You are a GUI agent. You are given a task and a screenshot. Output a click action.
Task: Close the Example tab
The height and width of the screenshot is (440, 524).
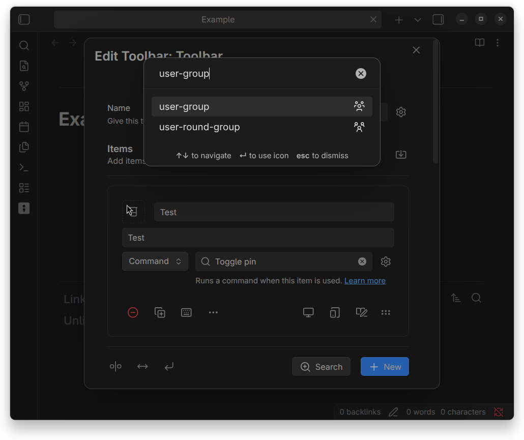pyautogui.click(x=373, y=20)
